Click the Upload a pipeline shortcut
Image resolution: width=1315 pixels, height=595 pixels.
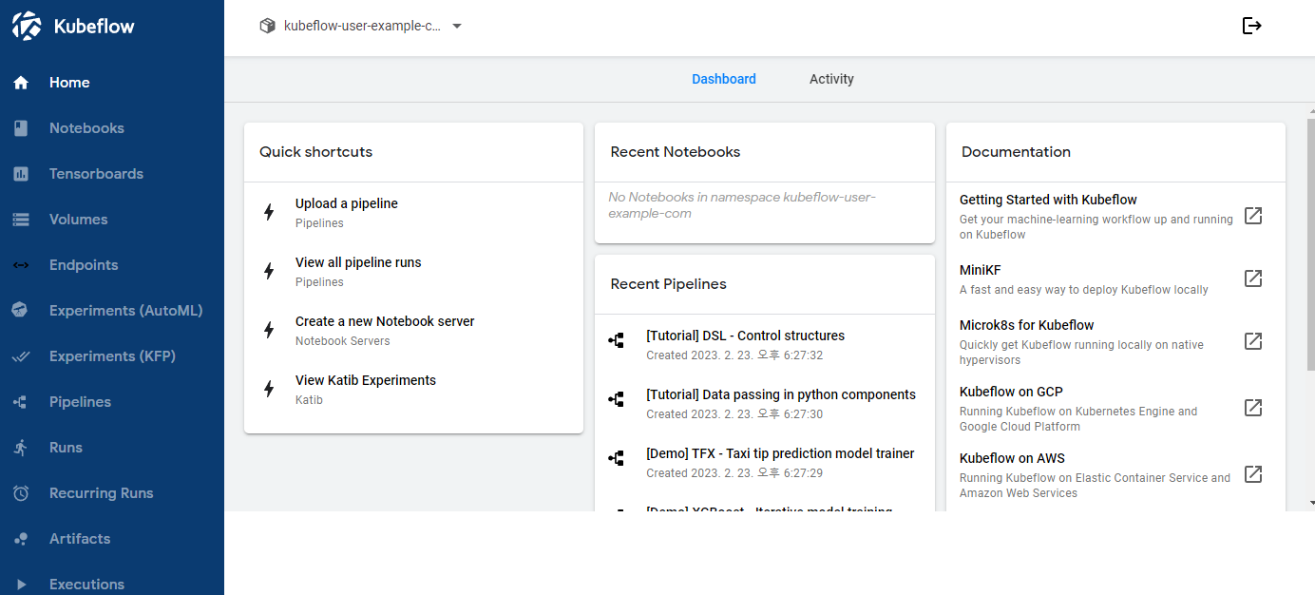point(347,203)
